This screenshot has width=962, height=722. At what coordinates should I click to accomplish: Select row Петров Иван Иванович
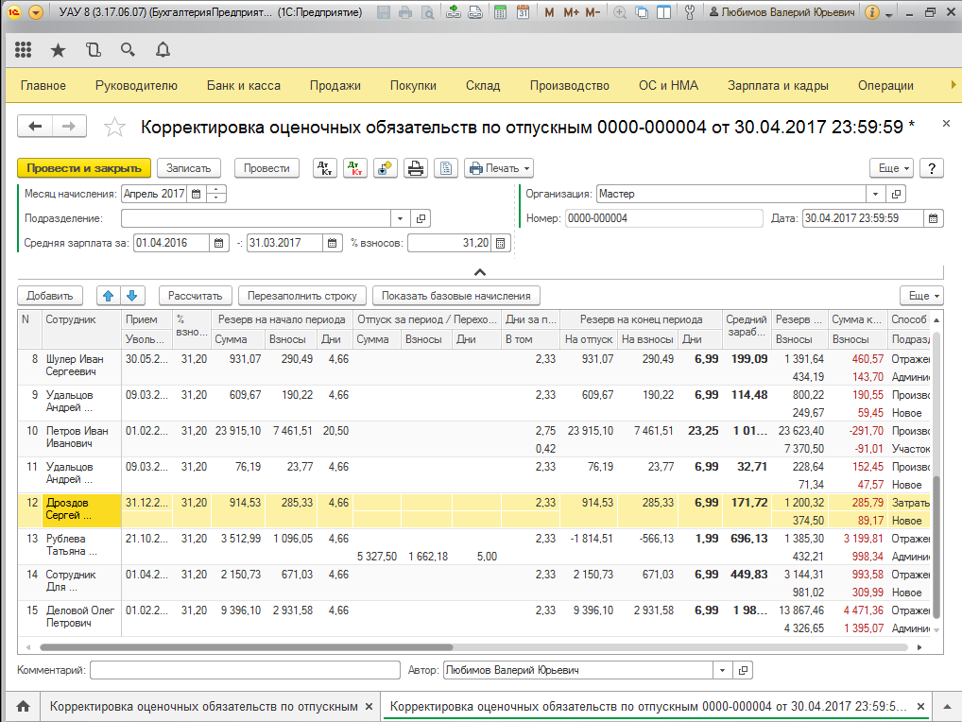(473, 439)
